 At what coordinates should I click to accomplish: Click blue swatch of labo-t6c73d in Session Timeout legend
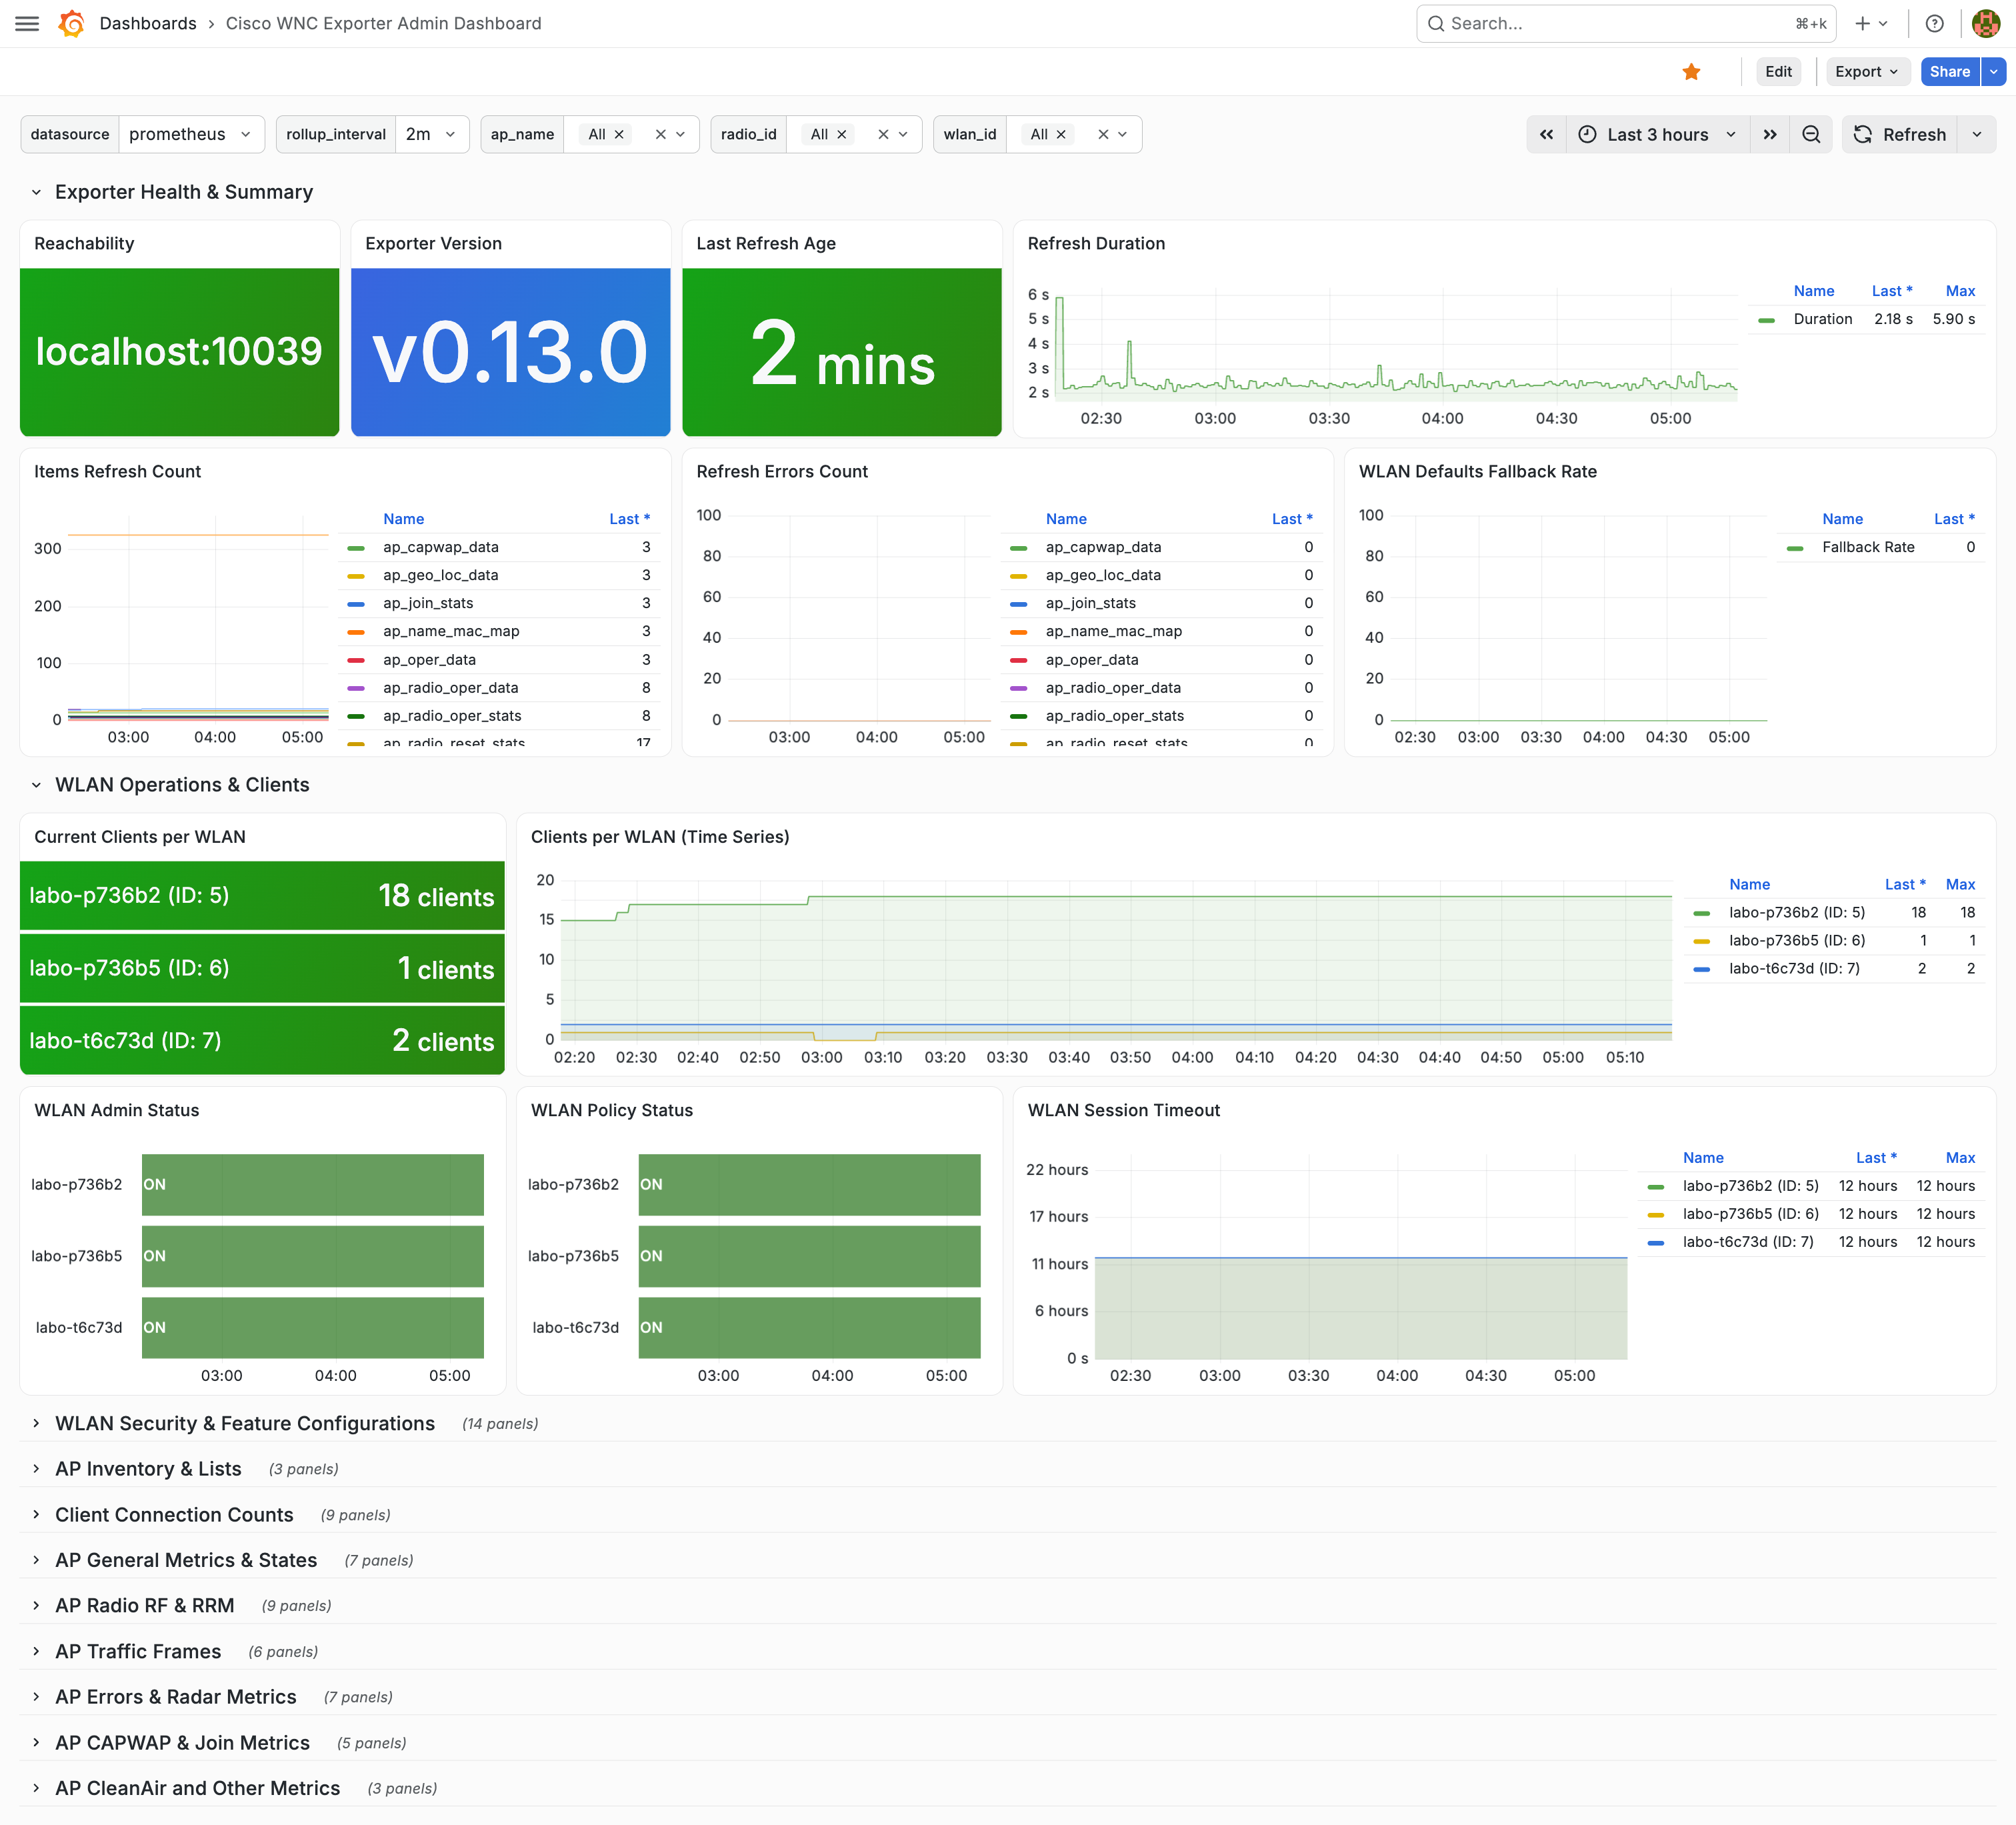[x=1655, y=1242]
